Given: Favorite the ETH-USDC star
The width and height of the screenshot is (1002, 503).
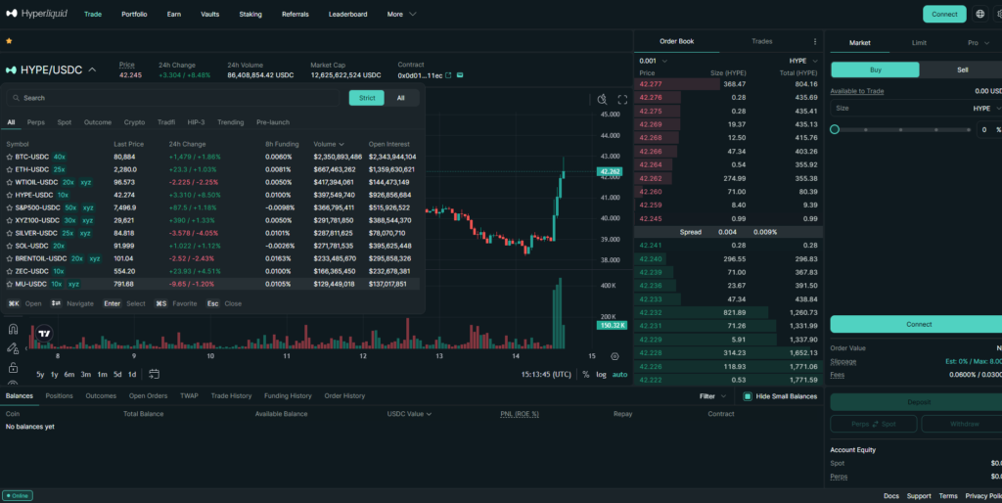Looking at the screenshot, I should click(x=10, y=169).
